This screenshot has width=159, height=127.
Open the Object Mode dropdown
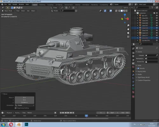[8, 11]
